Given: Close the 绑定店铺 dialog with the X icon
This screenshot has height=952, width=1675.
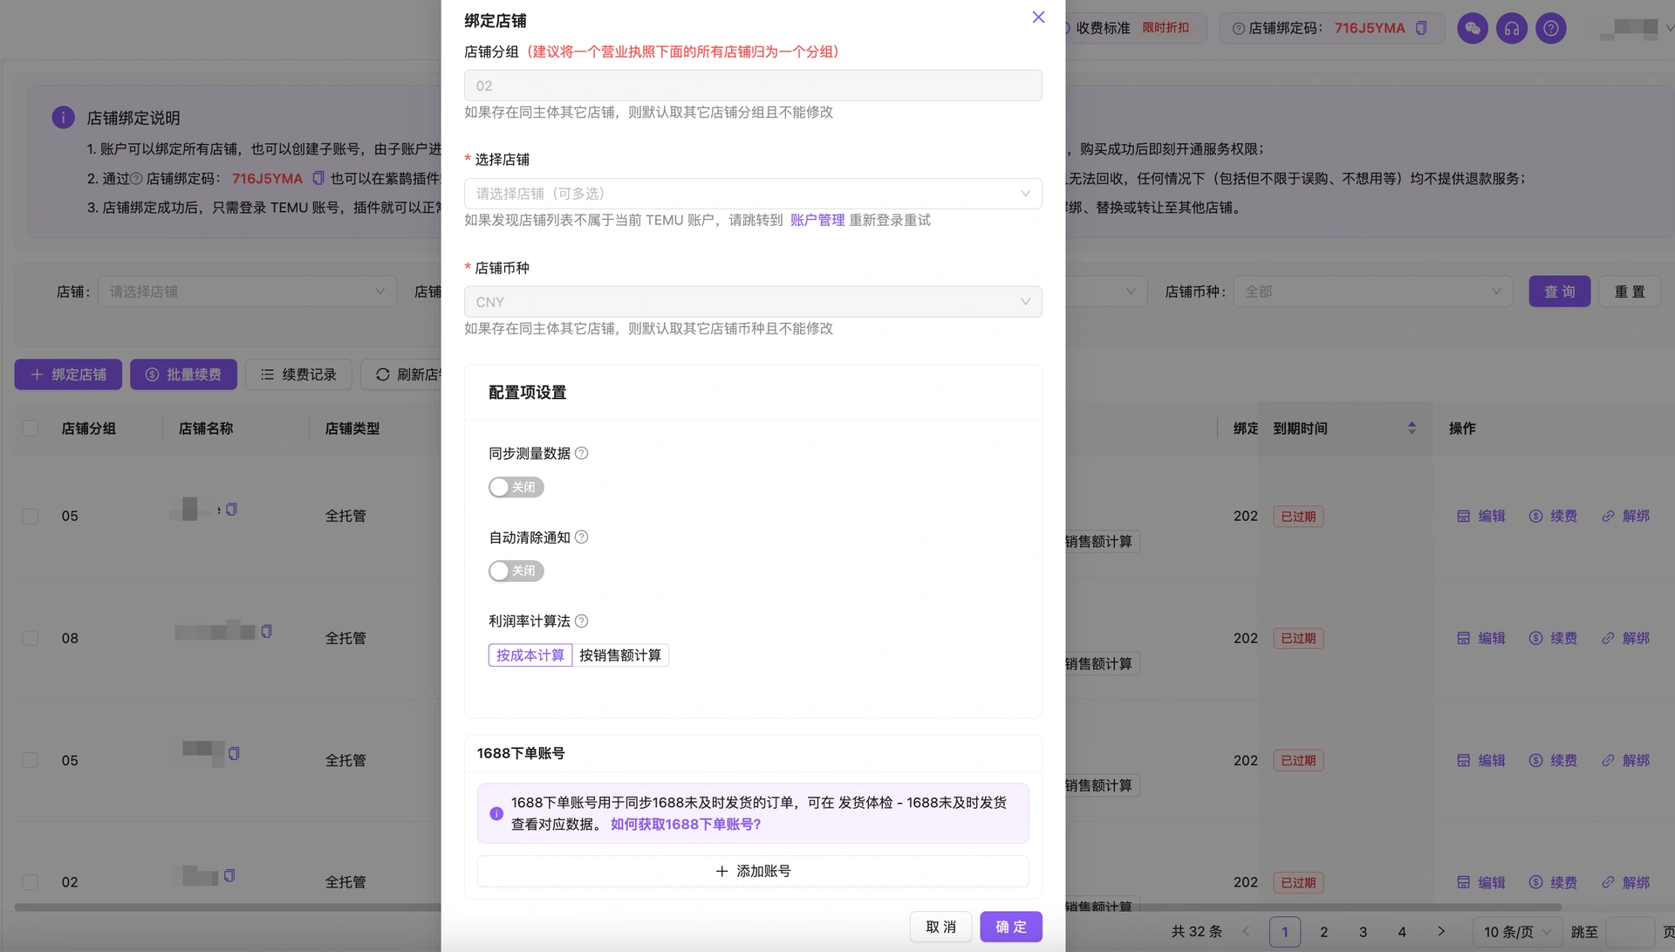Looking at the screenshot, I should point(1038,17).
